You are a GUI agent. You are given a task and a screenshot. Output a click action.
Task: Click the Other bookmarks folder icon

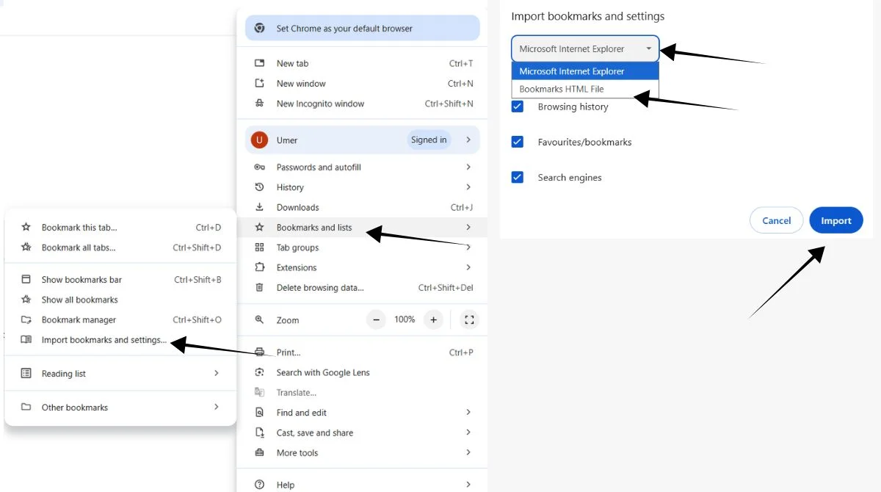click(x=26, y=408)
